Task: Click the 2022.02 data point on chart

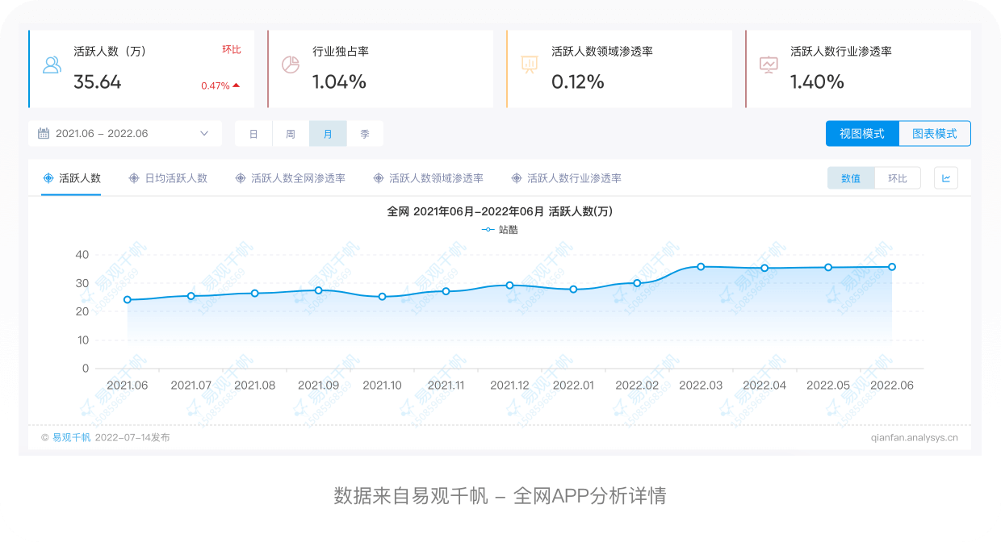Action: (637, 283)
